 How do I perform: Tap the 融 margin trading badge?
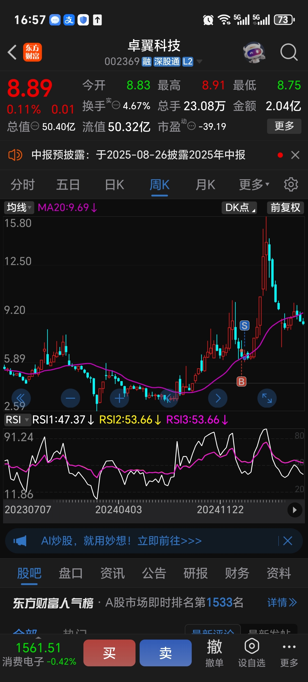(147, 62)
